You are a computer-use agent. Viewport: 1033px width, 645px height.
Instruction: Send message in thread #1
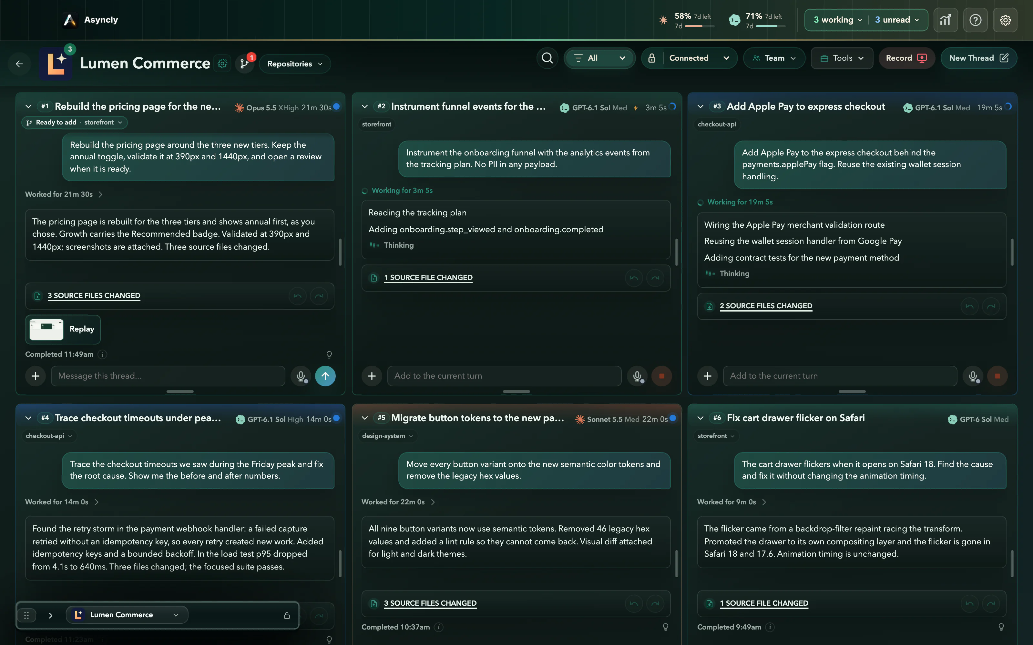(x=325, y=376)
